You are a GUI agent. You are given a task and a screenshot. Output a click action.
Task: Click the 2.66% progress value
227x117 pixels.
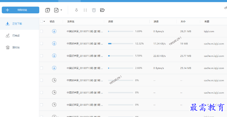(139, 68)
